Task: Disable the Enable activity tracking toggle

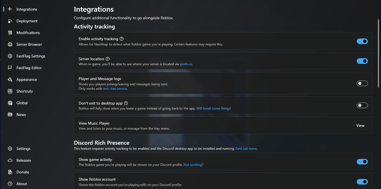Action: pos(362,41)
